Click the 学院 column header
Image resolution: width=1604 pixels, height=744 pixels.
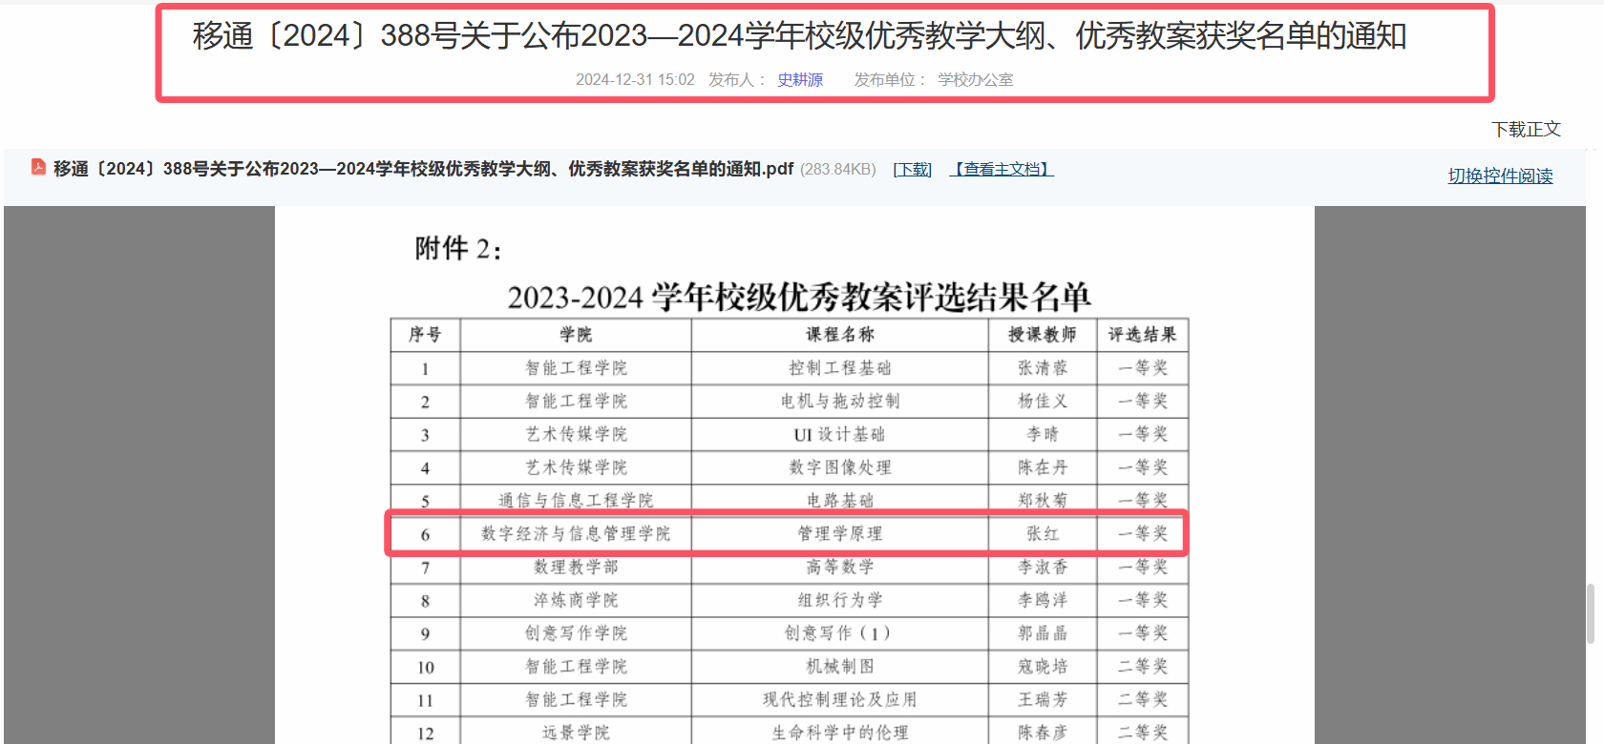[576, 335]
